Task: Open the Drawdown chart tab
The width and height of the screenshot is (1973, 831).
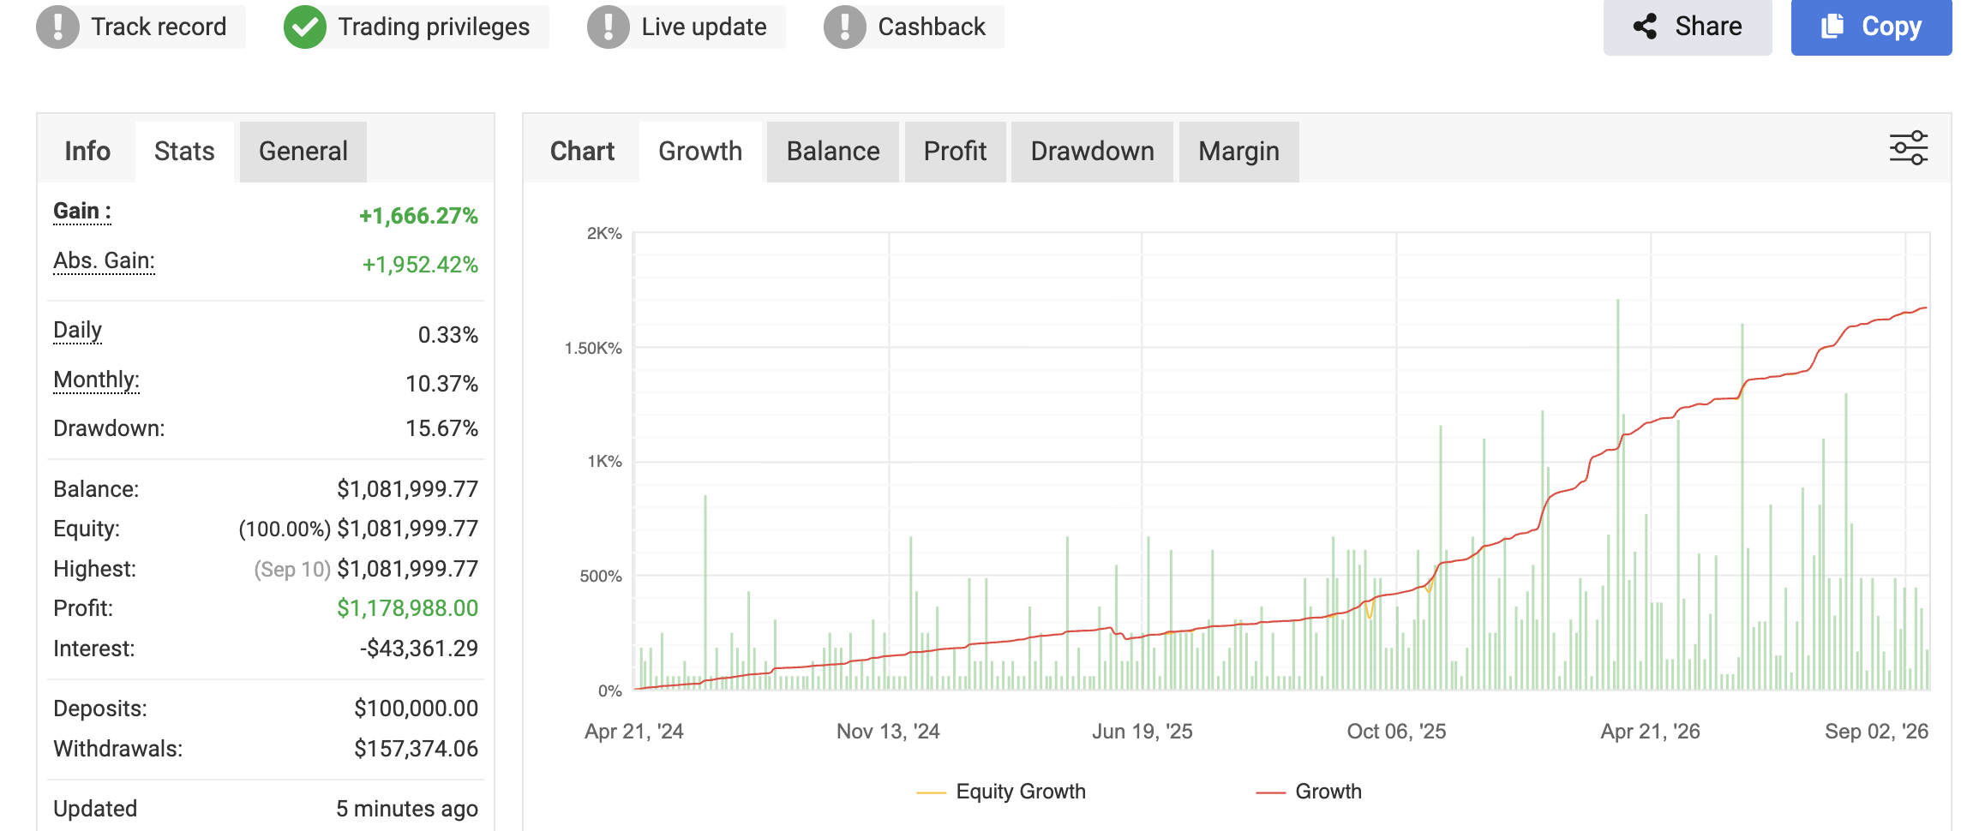Action: (x=1092, y=152)
